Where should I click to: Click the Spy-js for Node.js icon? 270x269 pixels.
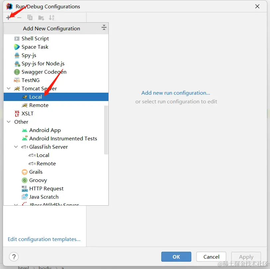point(17,64)
